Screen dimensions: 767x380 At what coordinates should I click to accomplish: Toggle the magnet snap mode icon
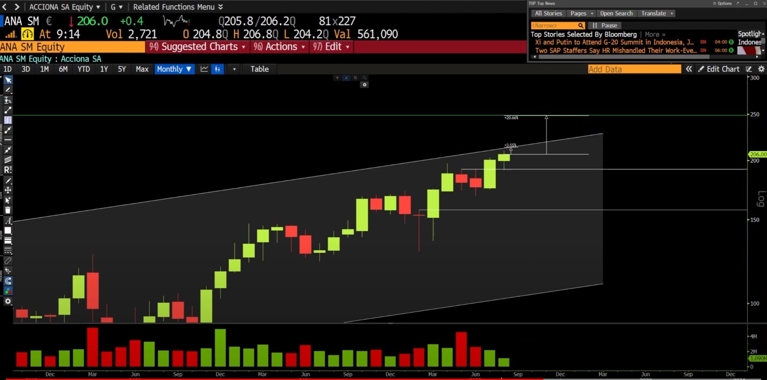coord(8,281)
